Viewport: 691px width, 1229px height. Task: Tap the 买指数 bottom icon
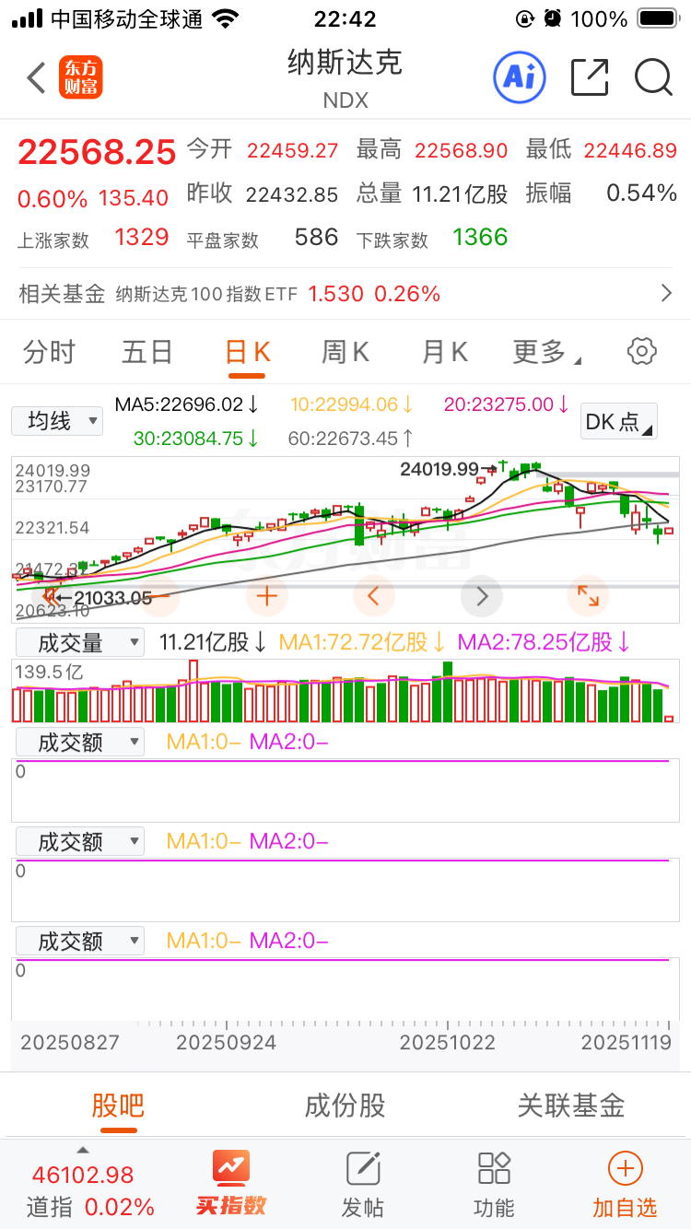click(231, 1182)
